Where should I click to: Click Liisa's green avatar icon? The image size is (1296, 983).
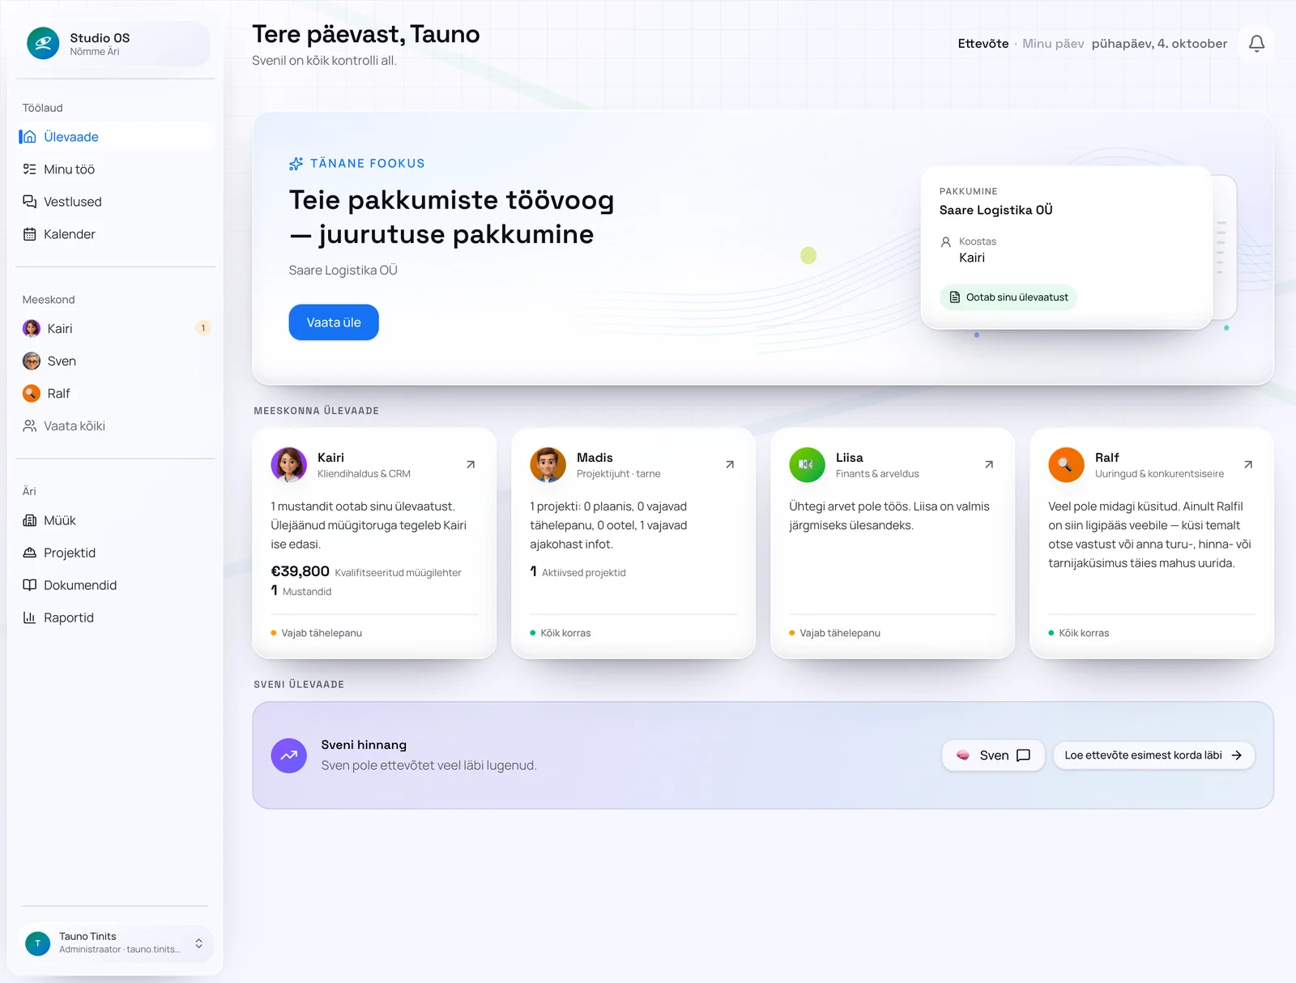807,464
